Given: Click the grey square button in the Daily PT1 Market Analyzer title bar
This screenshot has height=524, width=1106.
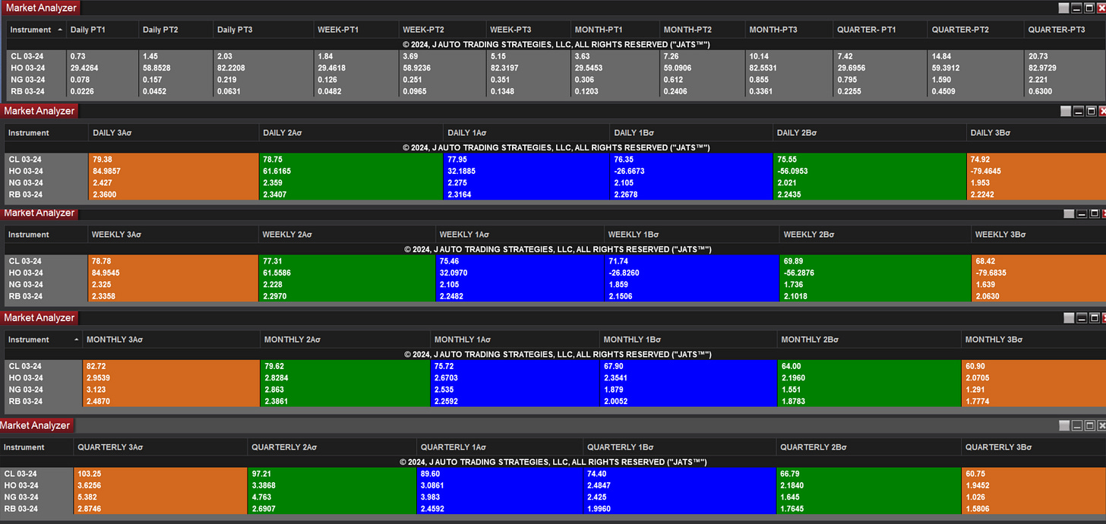Looking at the screenshot, I should [1065, 8].
